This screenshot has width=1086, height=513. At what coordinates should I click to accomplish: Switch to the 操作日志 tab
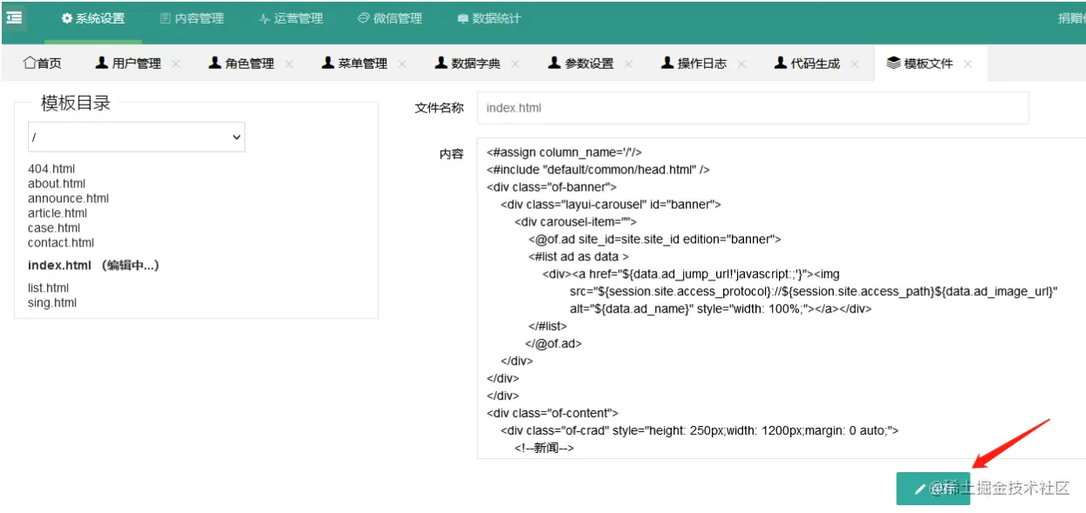[693, 64]
